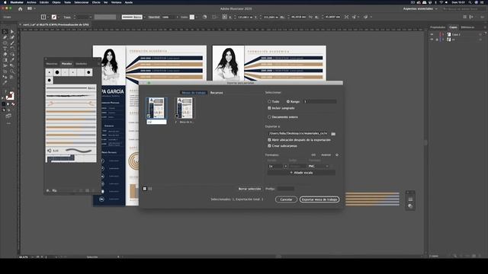Click the formats settings gear icon
Viewport: 488px width, 274px height.
[337, 155]
